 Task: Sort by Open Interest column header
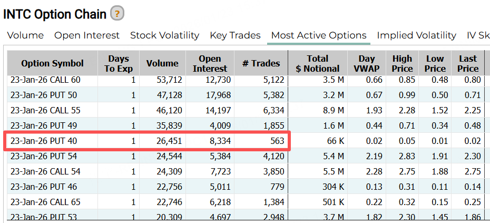(x=210, y=63)
